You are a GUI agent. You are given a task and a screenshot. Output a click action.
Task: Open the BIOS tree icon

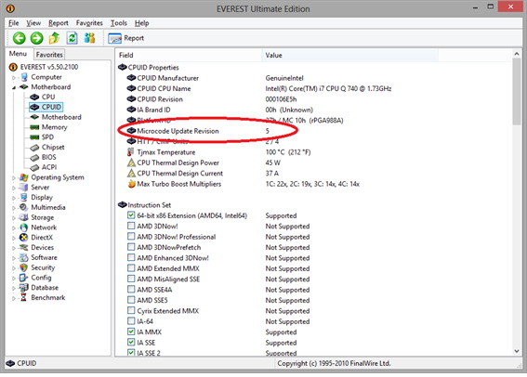[x=34, y=158]
